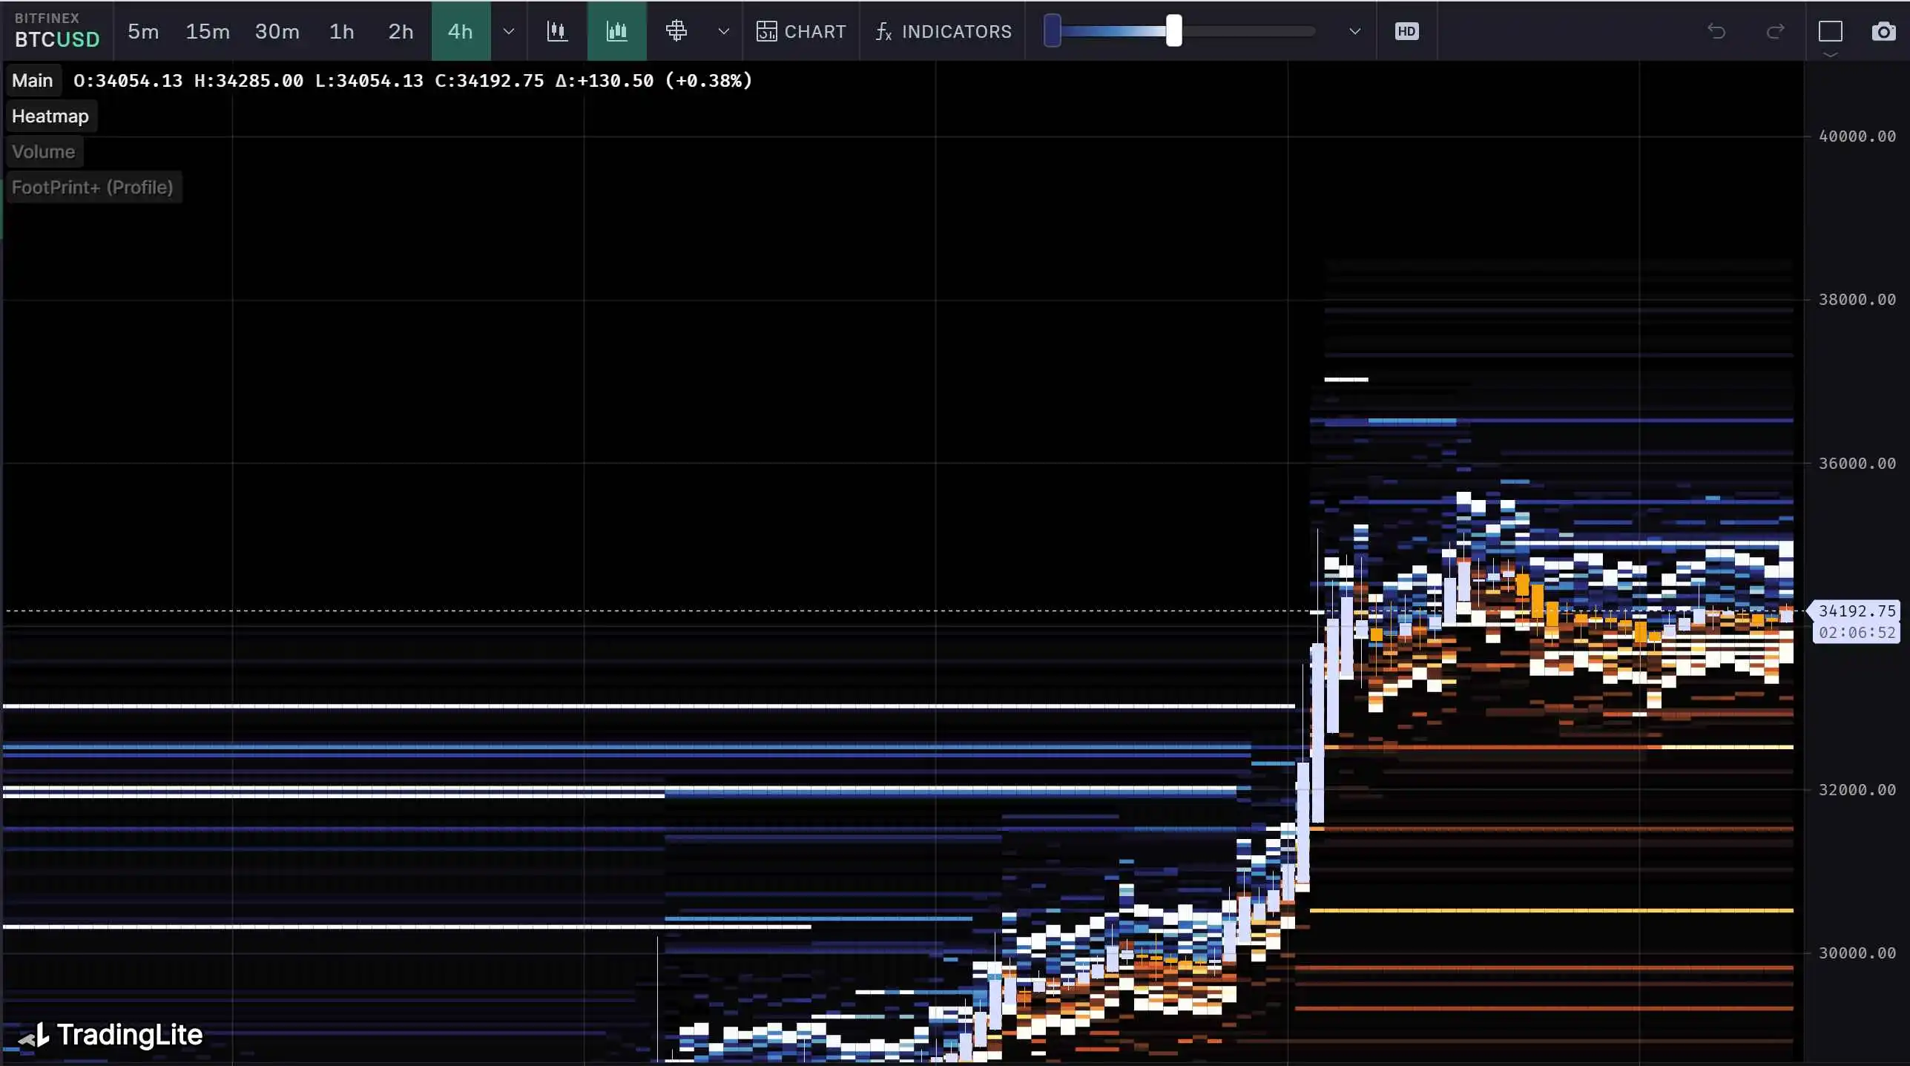Take a screenshot with the camera icon
This screenshot has width=1910, height=1066.
pyautogui.click(x=1883, y=31)
